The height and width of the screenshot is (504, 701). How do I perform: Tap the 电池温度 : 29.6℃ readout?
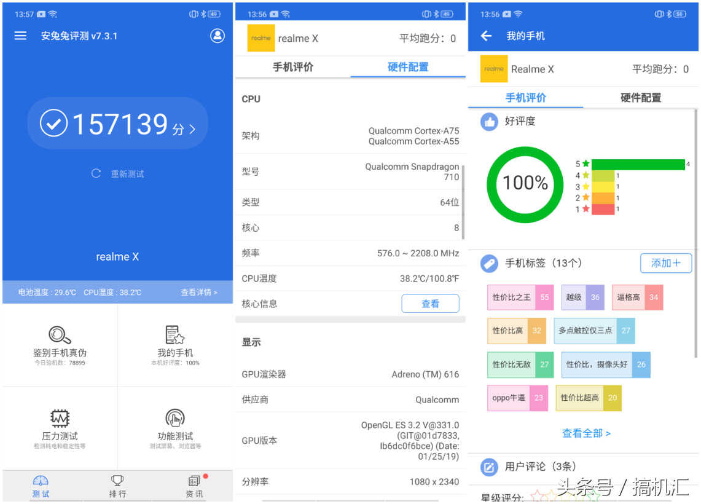[47, 293]
